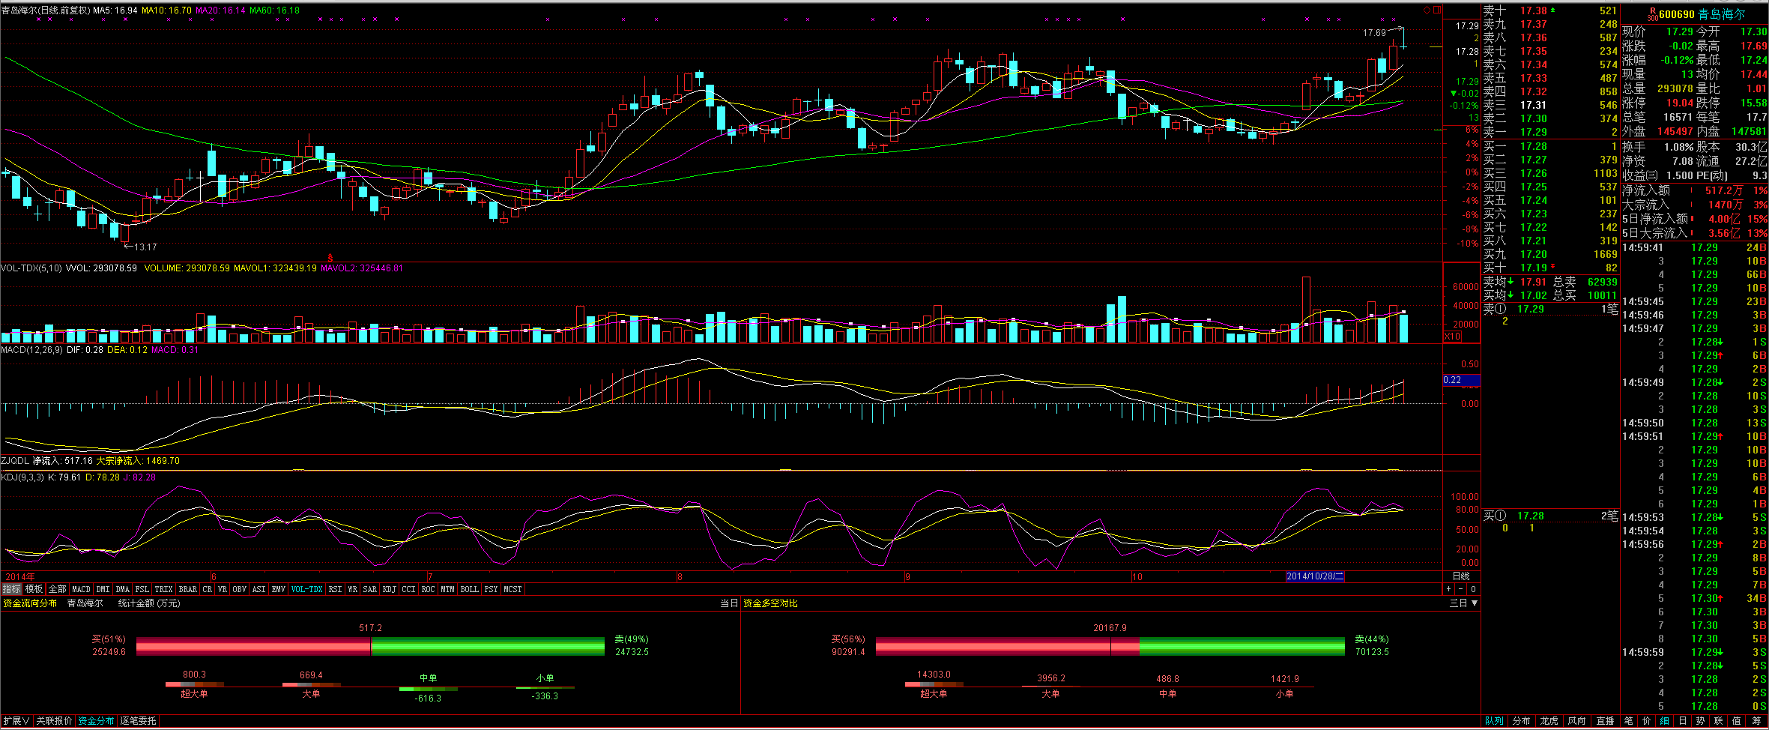1769x730 pixels.
Task: Select the ROC indicator tab
Action: pyautogui.click(x=428, y=589)
